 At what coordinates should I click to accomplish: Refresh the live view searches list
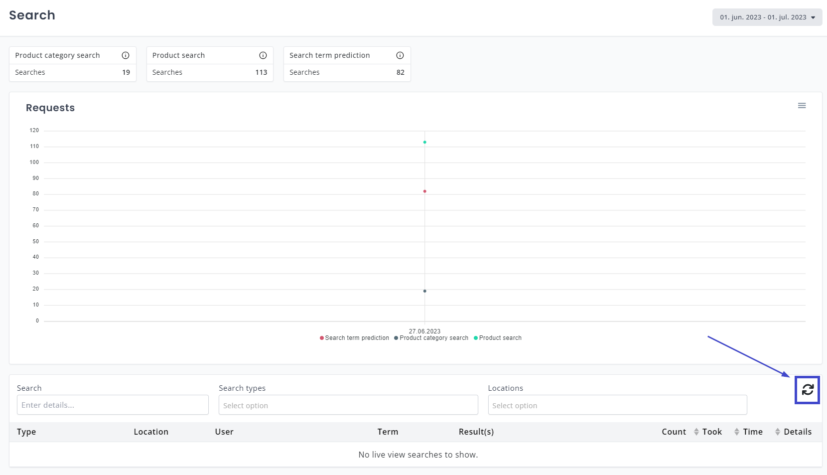point(807,390)
